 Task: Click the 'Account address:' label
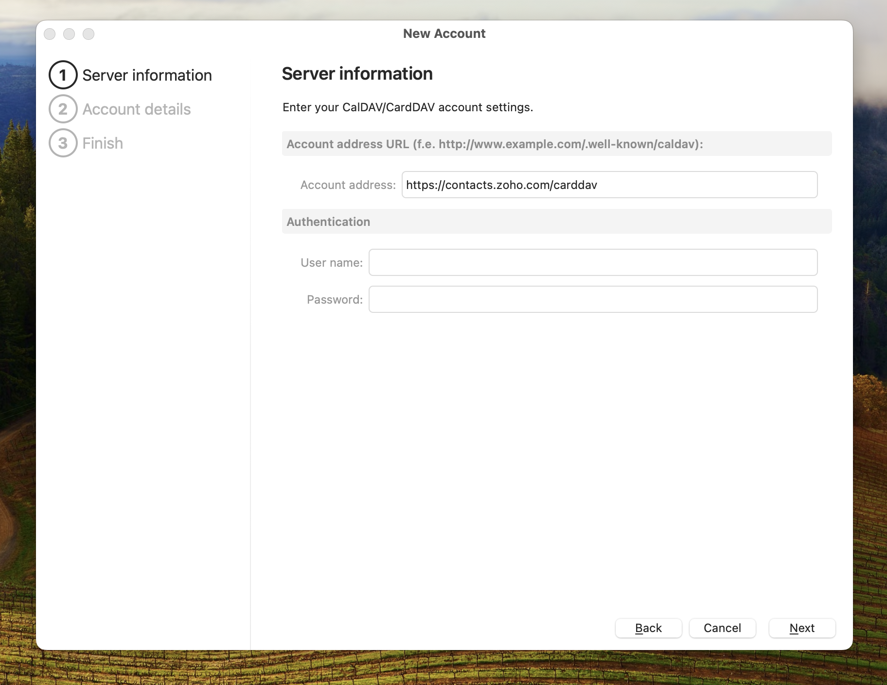coord(348,185)
